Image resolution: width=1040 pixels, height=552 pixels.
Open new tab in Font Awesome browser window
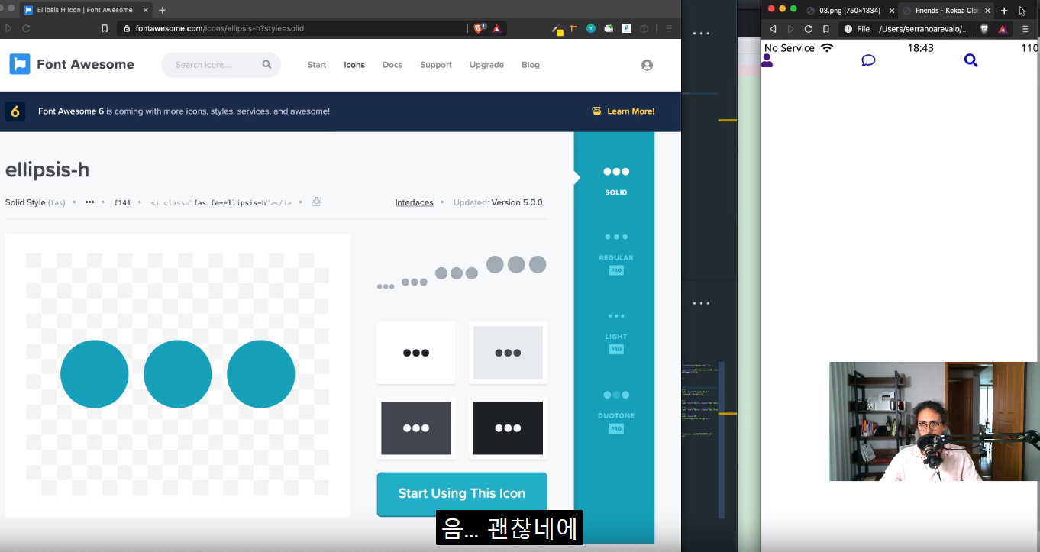click(162, 10)
